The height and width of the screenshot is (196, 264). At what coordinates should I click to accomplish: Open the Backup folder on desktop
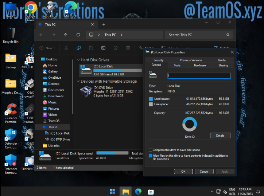(11, 61)
